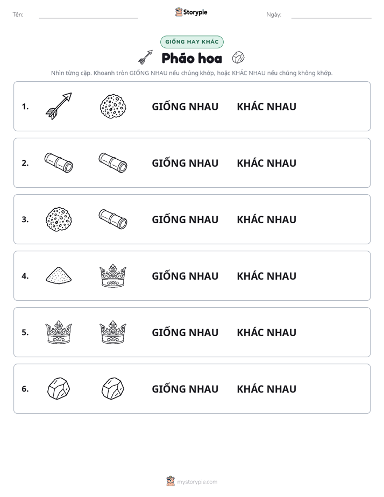Choose KHÁC NHAU for row 1
The width and height of the screenshot is (384, 497).
click(266, 106)
